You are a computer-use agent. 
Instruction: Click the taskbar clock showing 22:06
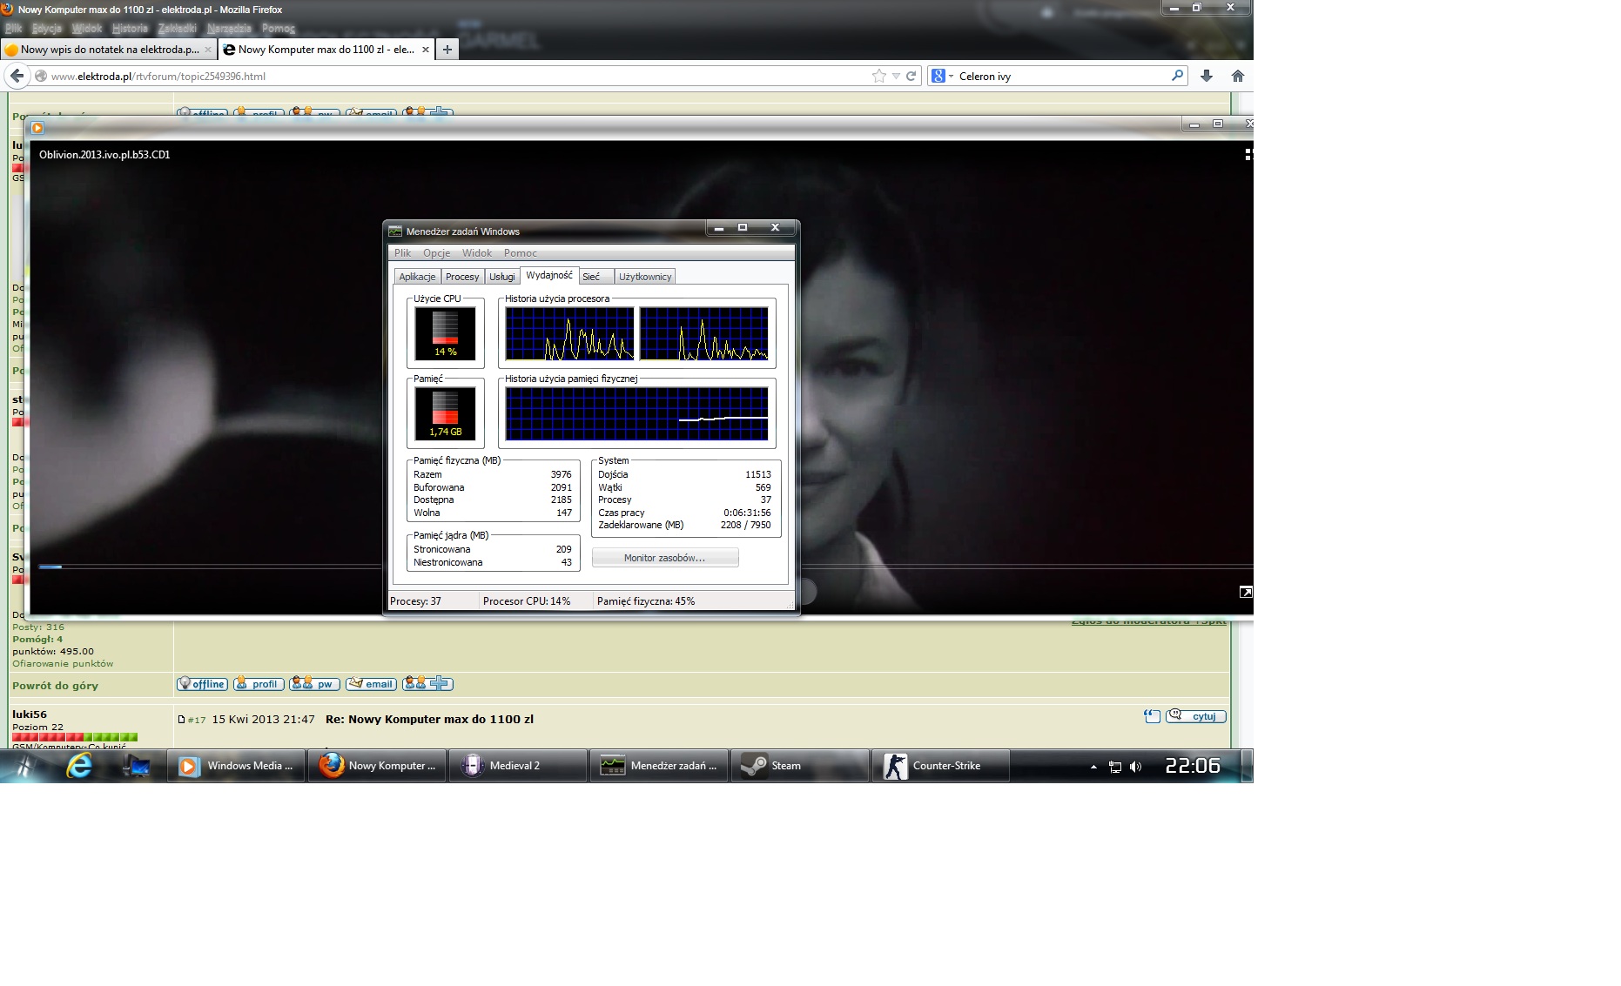(1193, 766)
